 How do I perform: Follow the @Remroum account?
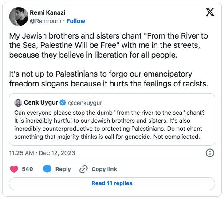76,21
